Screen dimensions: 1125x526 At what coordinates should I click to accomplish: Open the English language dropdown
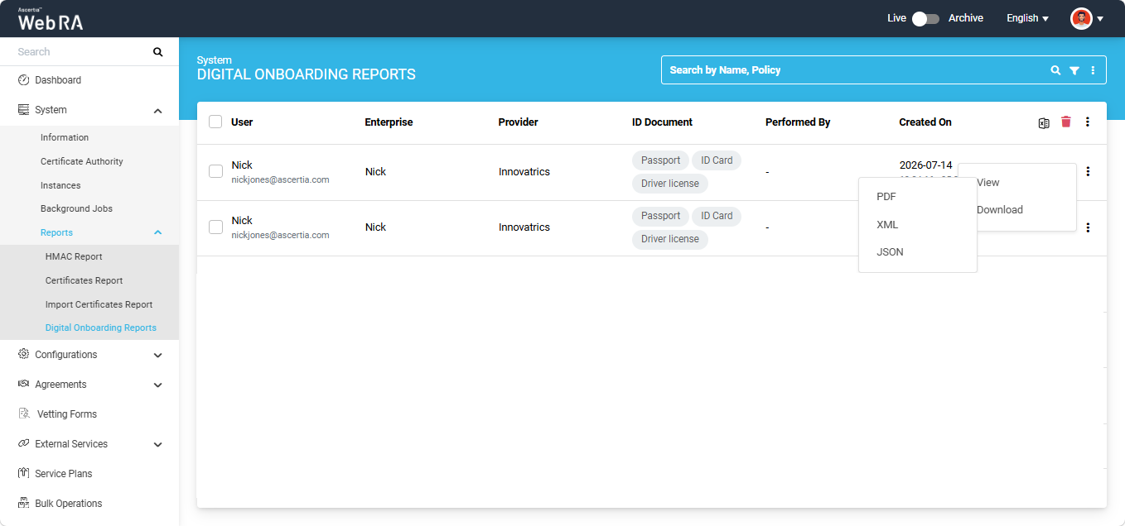click(x=1027, y=18)
